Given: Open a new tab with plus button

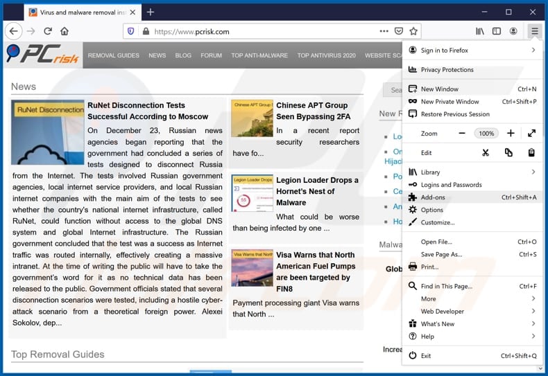Looking at the screenshot, I should coord(151,12).
